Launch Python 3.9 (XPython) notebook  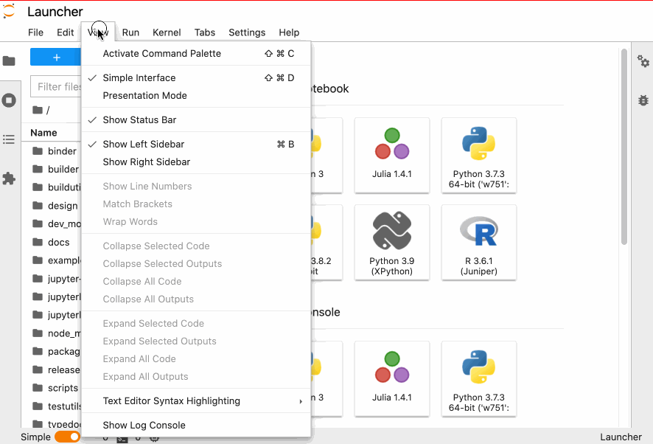point(392,242)
